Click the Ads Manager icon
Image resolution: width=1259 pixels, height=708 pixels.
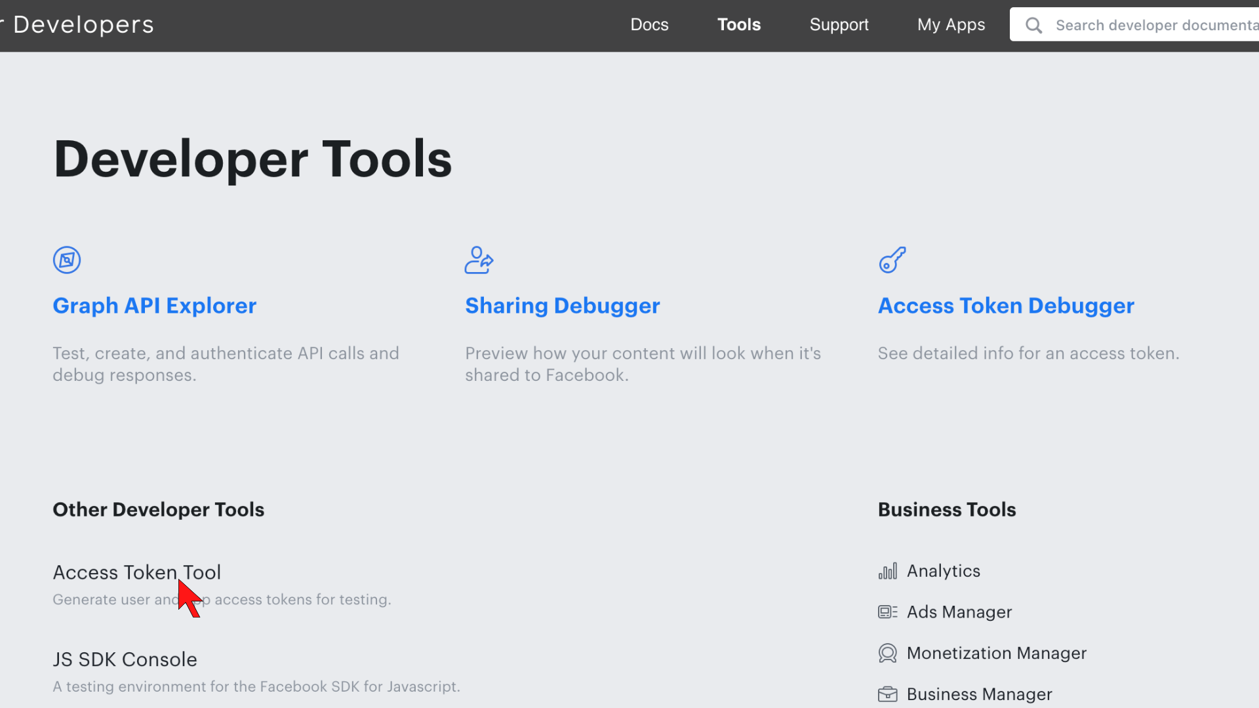[x=888, y=612]
